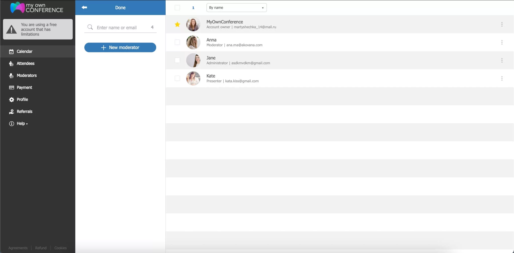Open the Referrals section
This screenshot has height=253, width=514.
coord(24,111)
